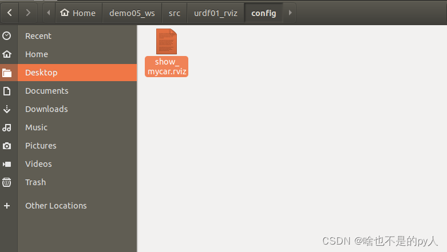Screen dimensions: 447x252
Task: Select the config breadcrumb segment
Action: (x=264, y=13)
